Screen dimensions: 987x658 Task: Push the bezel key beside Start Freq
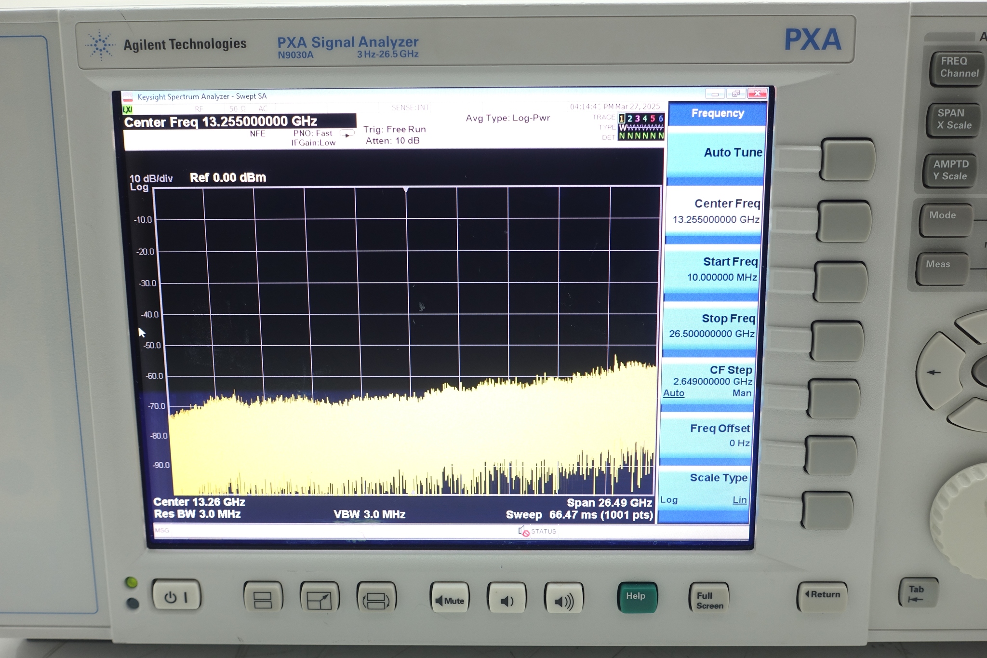841,282
